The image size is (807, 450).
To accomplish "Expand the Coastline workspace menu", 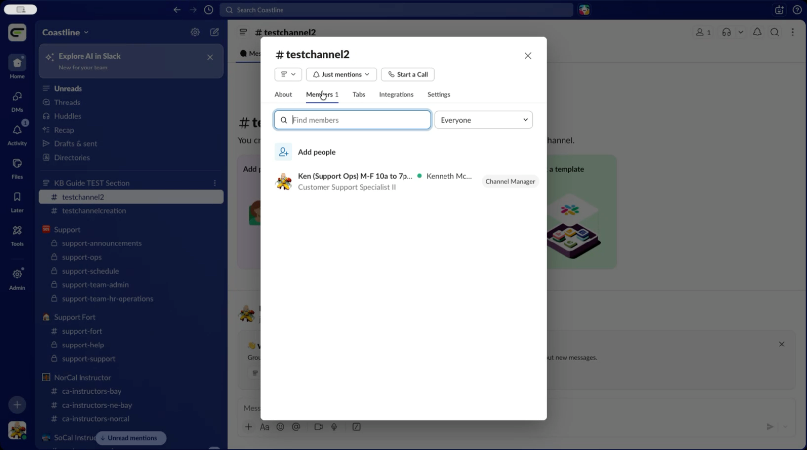I will (x=66, y=32).
